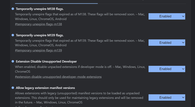Click description about disabling unpacked extensions
This screenshot has height=107, width=195.
(x=80, y=69)
